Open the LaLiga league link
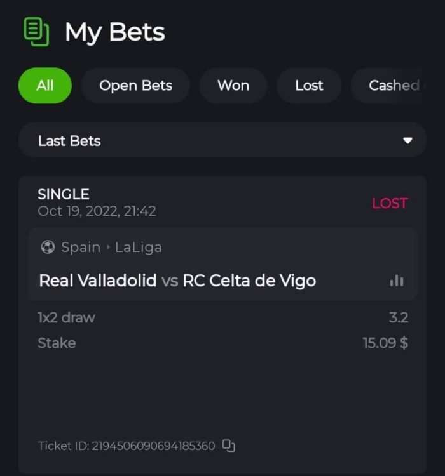The height and width of the screenshot is (476, 445). tap(138, 247)
